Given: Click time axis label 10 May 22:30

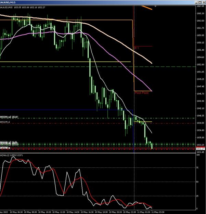Looking at the screenshot, I should pyautogui.click(x=129, y=212).
